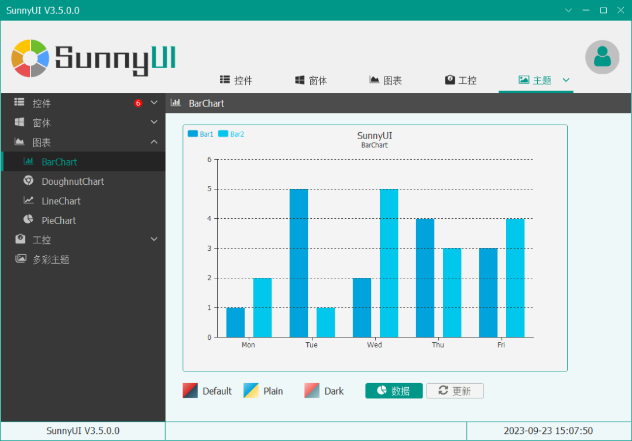Toggle the Bar1 legend series
This screenshot has height=441, width=632.
coord(200,134)
